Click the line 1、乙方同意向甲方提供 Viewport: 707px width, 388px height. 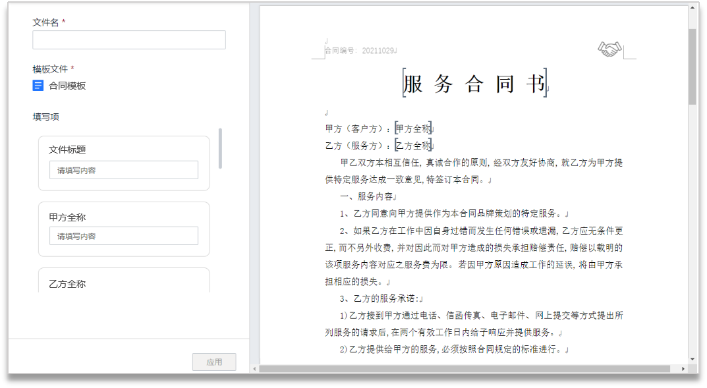[x=454, y=213]
